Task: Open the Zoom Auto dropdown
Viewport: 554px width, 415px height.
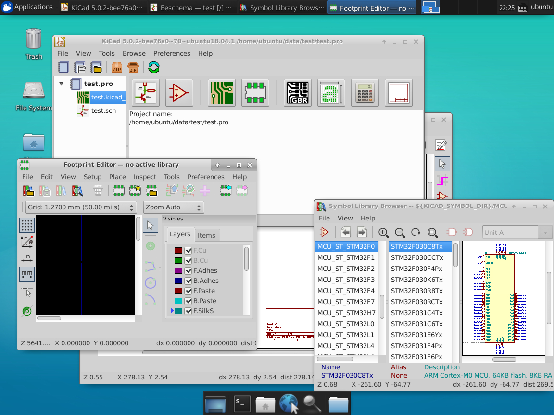Action: click(174, 207)
